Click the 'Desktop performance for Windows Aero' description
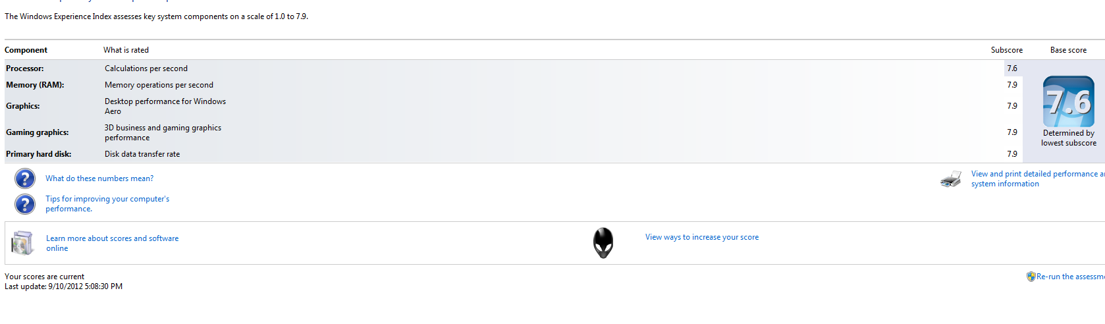The image size is (1105, 324). pos(165,106)
